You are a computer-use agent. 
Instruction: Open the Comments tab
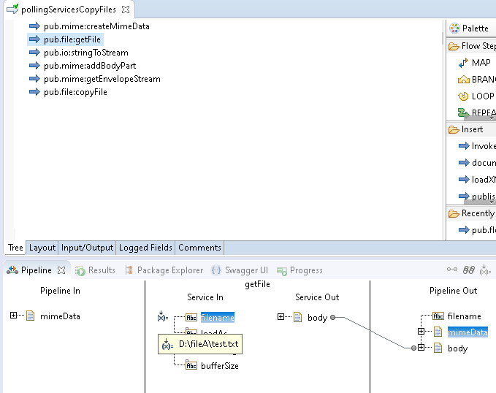(x=199, y=248)
